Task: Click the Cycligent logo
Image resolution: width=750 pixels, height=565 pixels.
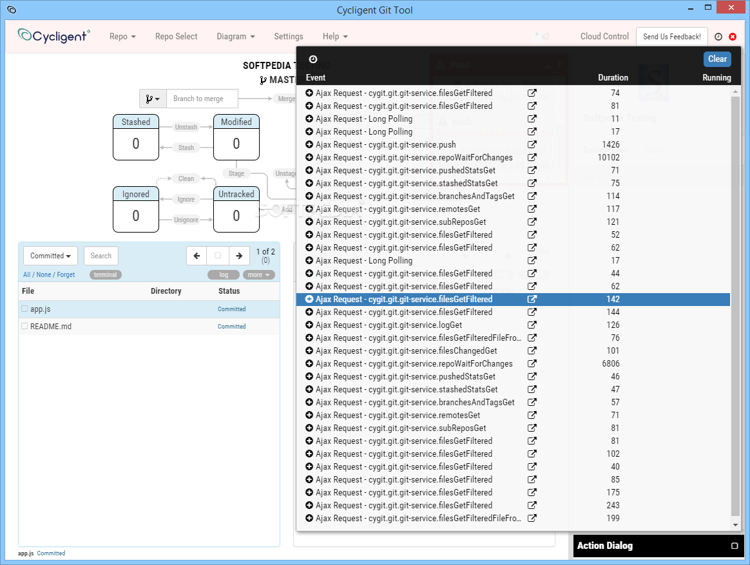Action: [53, 36]
